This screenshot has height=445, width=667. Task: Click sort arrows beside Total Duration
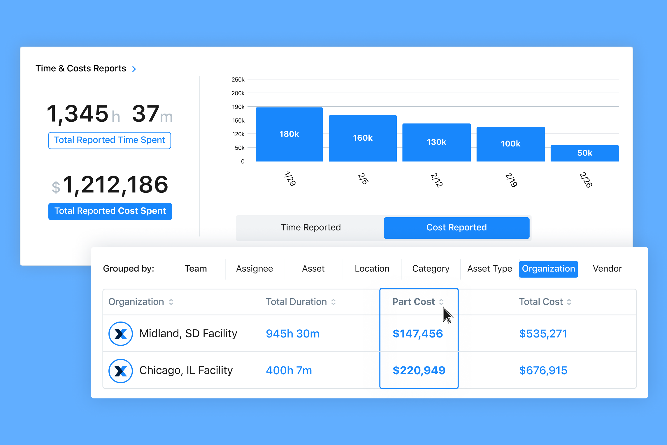[333, 302]
